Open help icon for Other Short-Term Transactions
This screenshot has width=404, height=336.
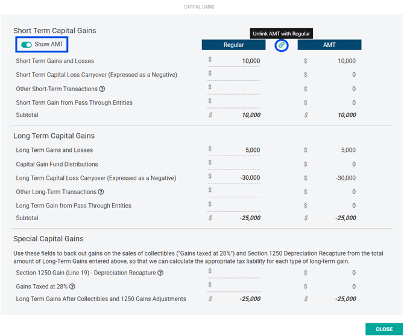(x=102, y=89)
